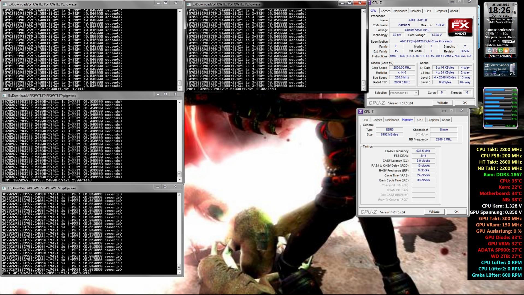Image resolution: width=524 pixels, height=295 pixels.
Task: Click the top CPU core bar showing 72%
Action: [x=498, y=90]
